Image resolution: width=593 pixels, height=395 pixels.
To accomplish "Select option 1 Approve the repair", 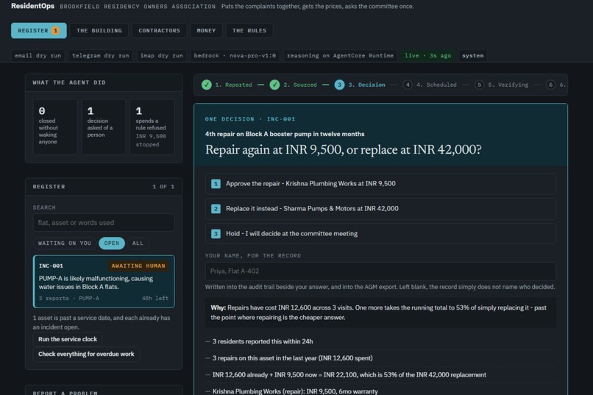I will pos(380,184).
